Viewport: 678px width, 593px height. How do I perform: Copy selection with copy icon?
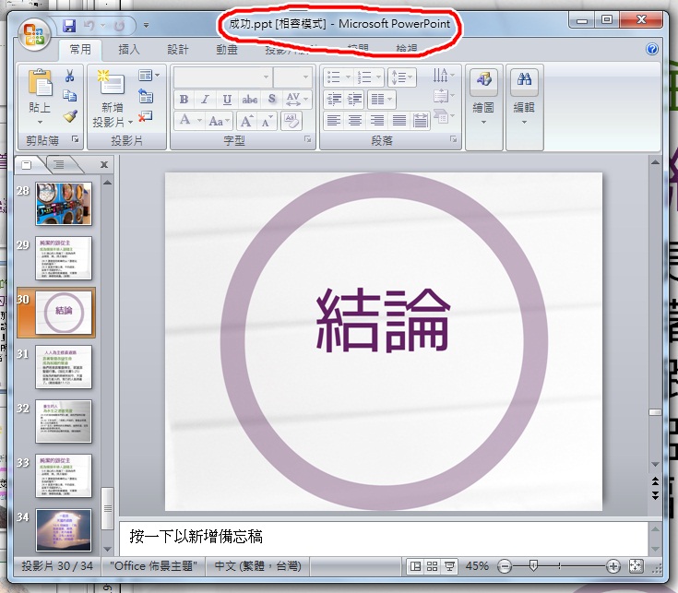coord(69,95)
